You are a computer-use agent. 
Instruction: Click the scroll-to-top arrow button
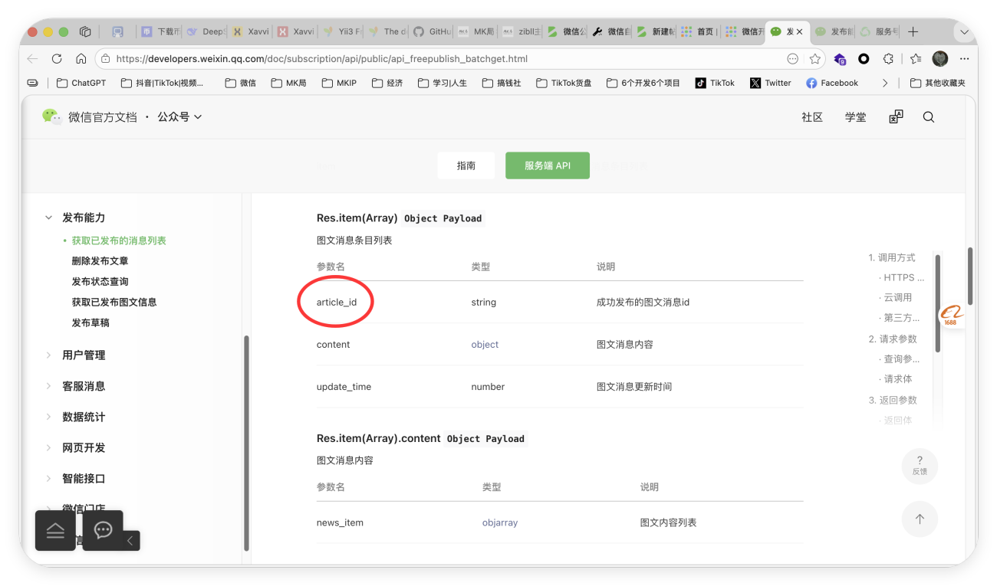click(x=920, y=519)
